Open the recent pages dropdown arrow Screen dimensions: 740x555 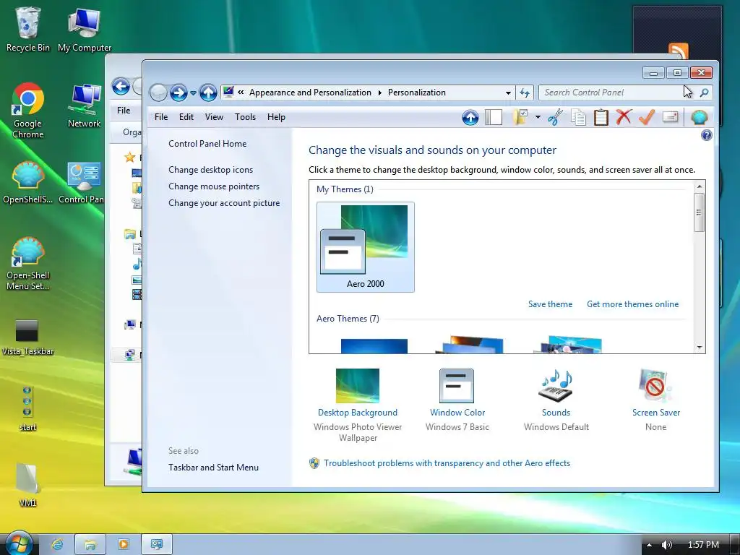click(193, 93)
